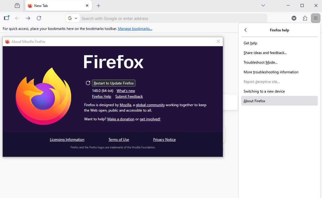Open Firefox View in the tab strip
Viewport: 322px width, 198px height.
pos(17,5)
